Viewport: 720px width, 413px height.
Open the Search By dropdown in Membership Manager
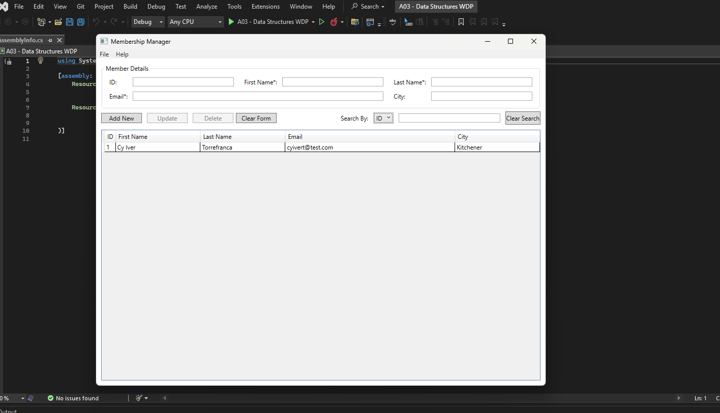(383, 117)
